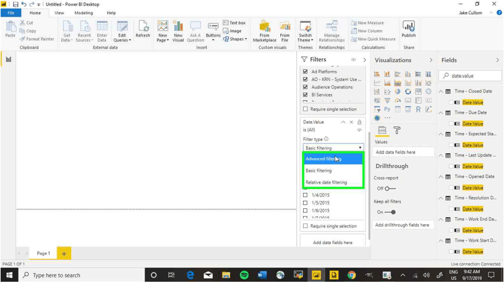
Task: Open the Format paint roller tab
Action: point(397,130)
